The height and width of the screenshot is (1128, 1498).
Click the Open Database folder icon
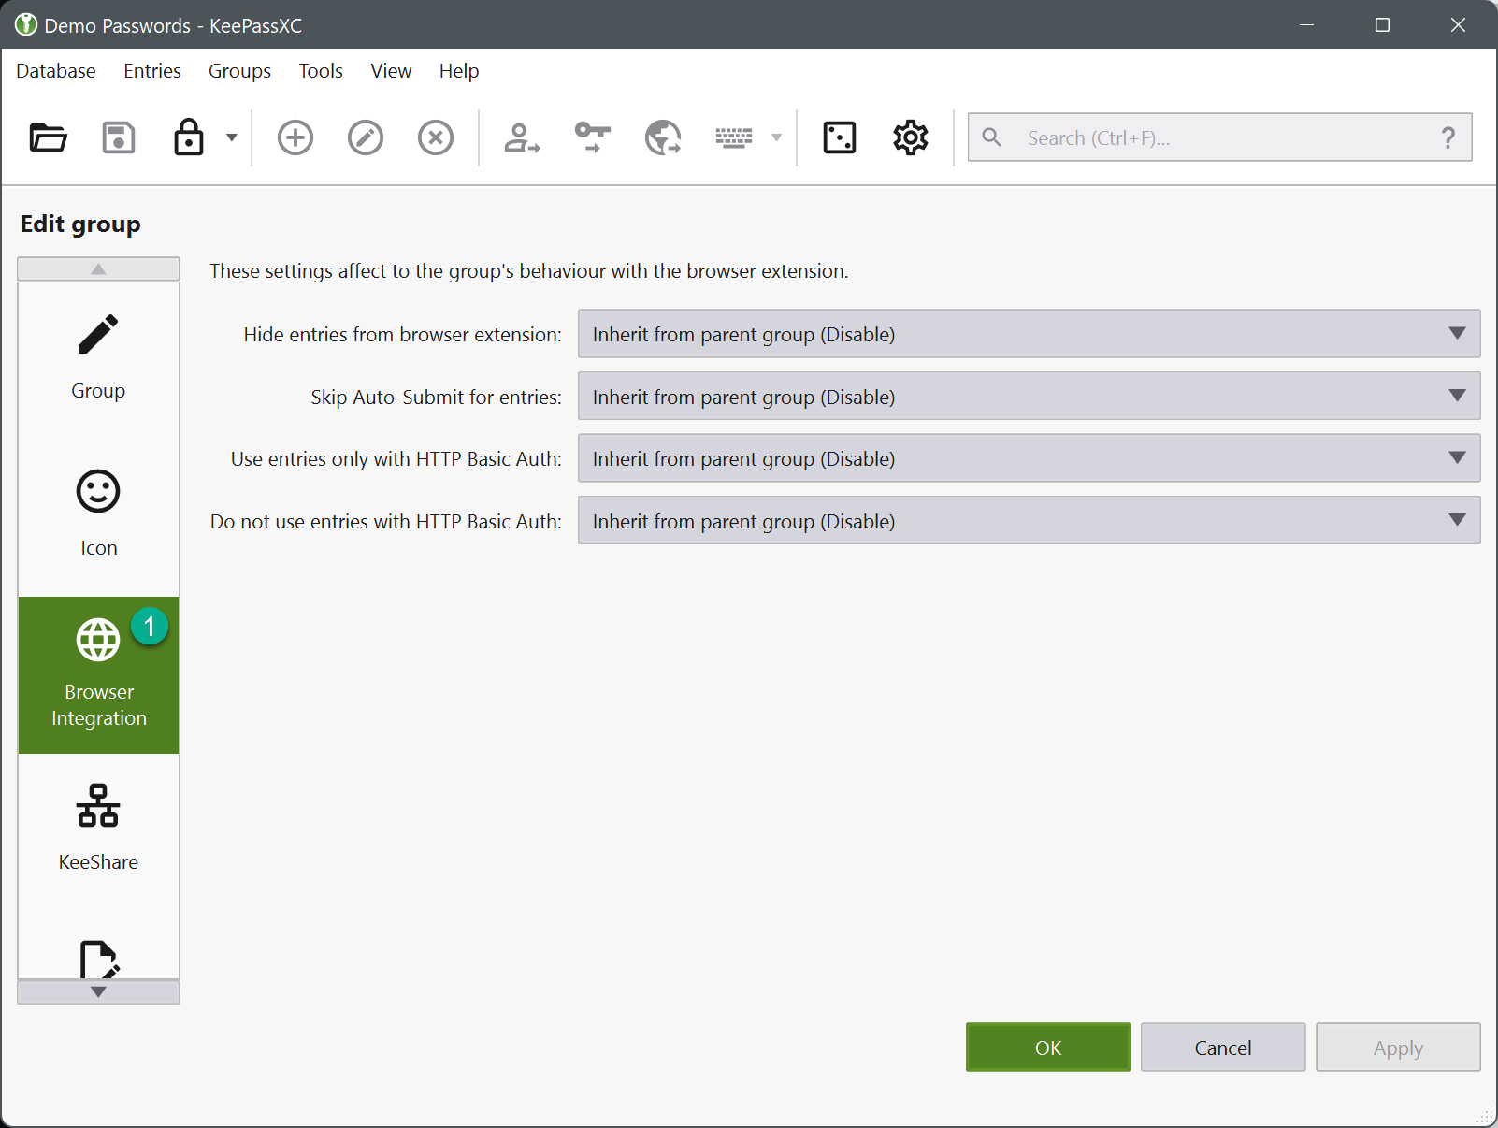click(48, 137)
